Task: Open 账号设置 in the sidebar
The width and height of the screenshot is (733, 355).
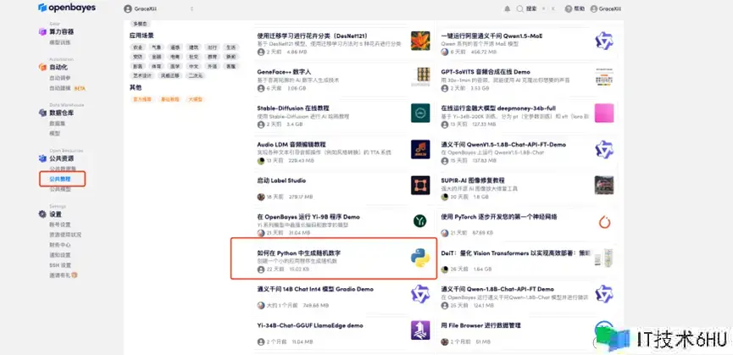Action: coord(60,225)
